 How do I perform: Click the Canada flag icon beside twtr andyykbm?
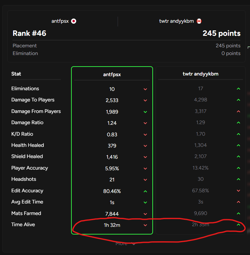pyautogui.click(x=199, y=21)
